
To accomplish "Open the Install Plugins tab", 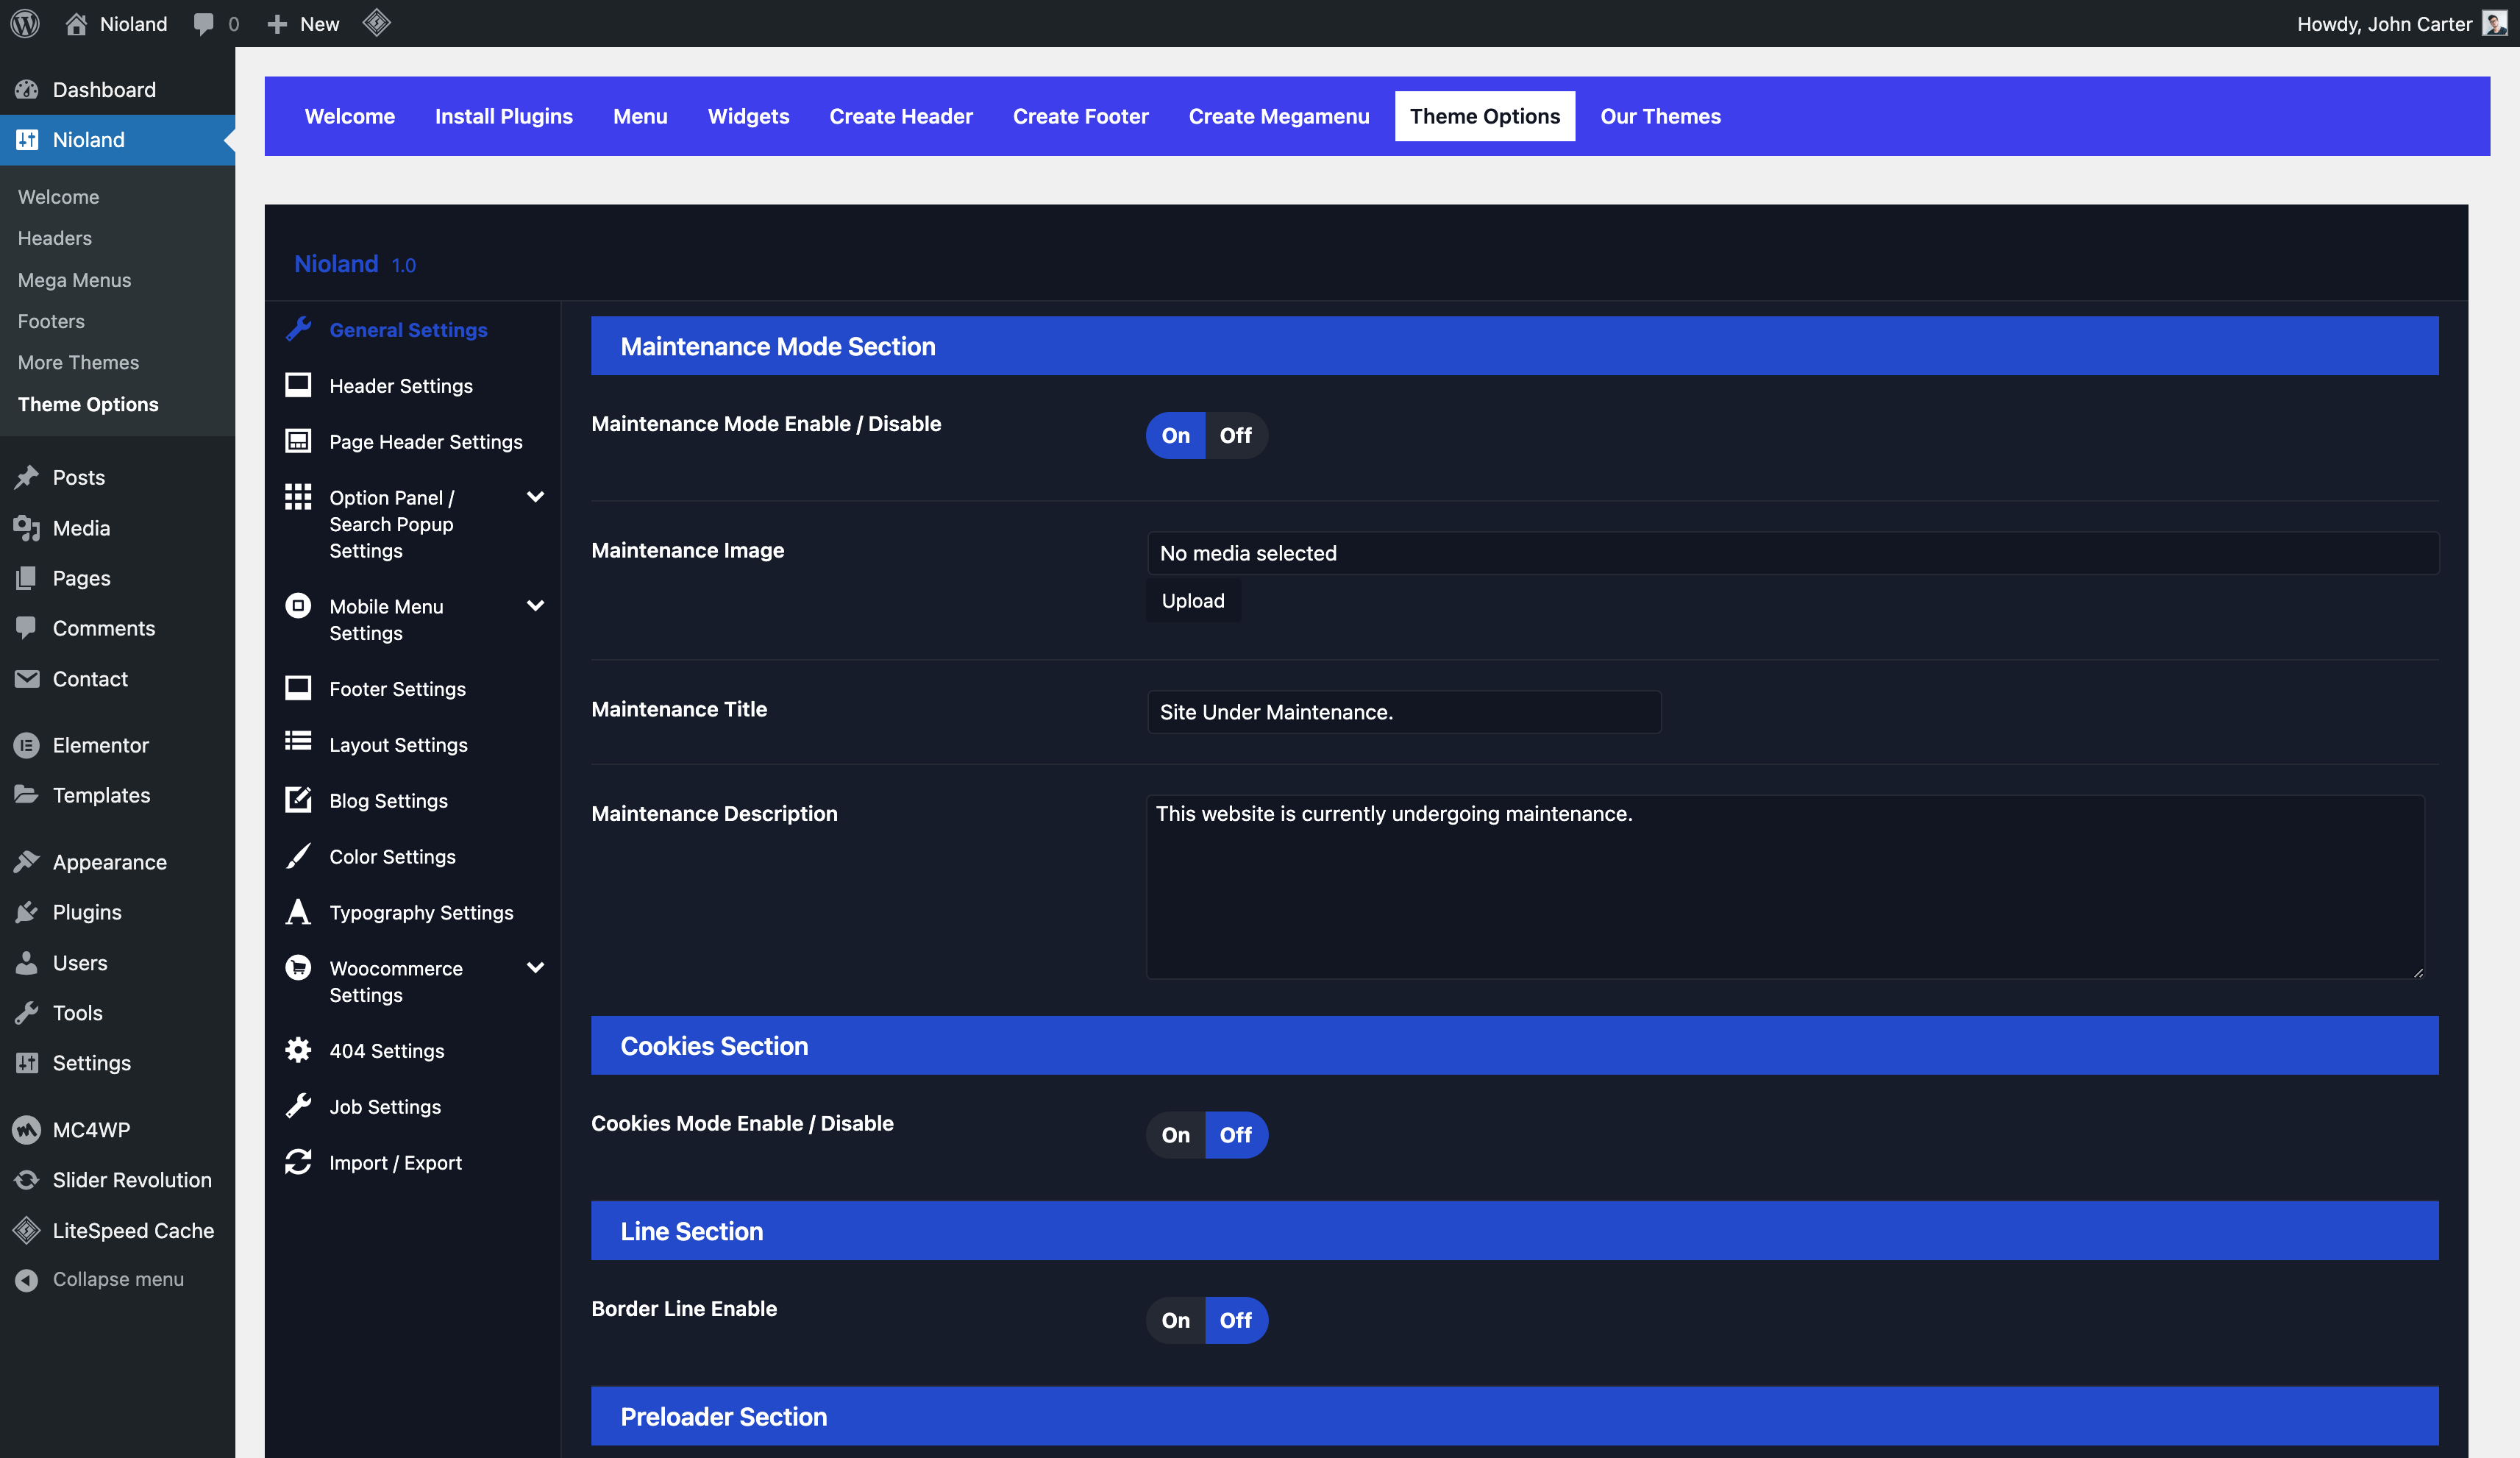I will [503, 116].
